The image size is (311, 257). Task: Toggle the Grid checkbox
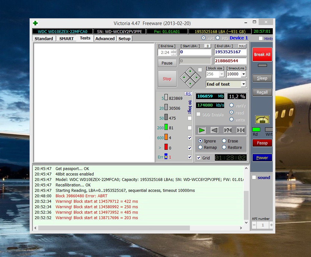click(x=199, y=158)
